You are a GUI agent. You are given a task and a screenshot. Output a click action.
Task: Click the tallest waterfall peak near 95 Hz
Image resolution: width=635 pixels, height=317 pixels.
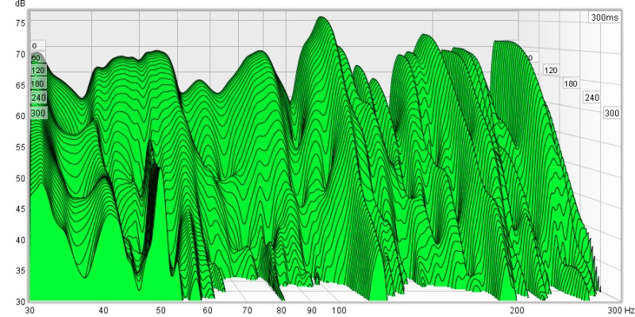pyautogui.click(x=321, y=17)
